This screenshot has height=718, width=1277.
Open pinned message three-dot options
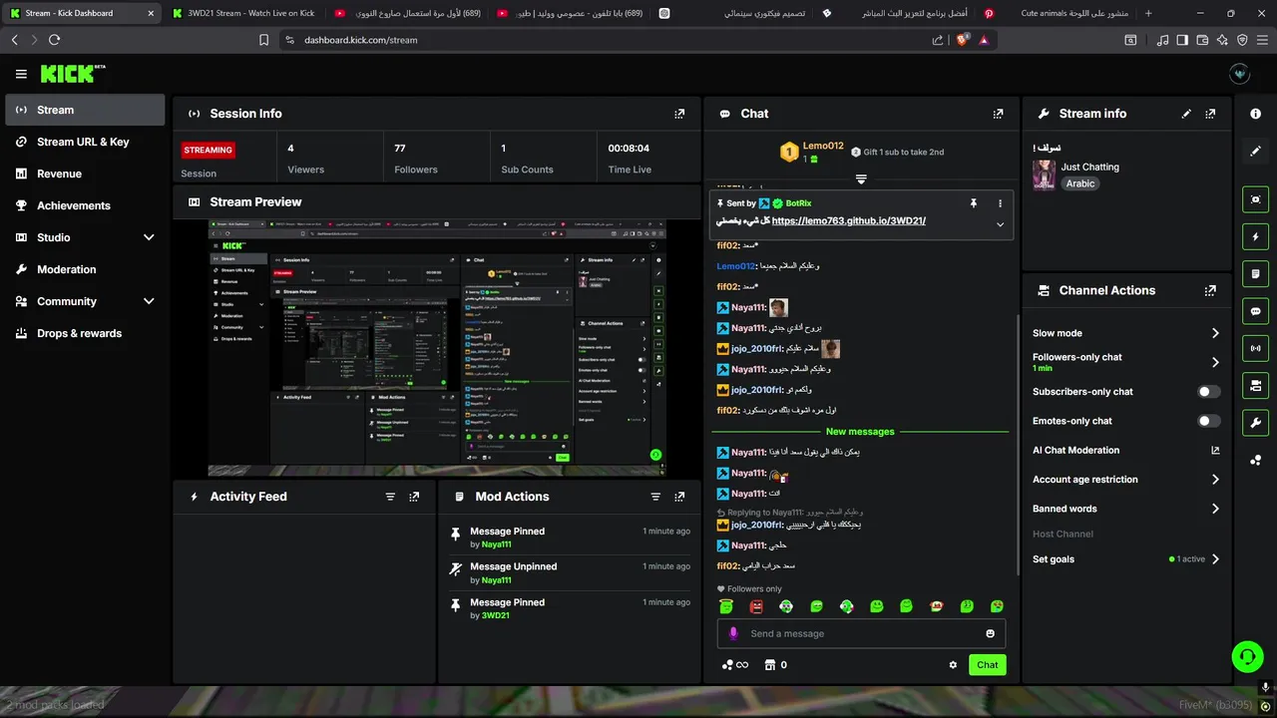pyautogui.click(x=1000, y=203)
